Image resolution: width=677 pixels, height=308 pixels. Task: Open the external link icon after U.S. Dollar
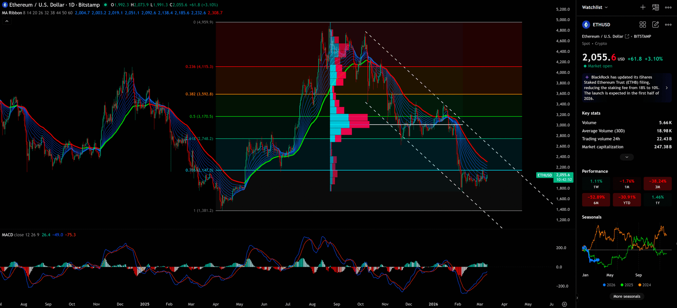pyautogui.click(x=627, y=36)
